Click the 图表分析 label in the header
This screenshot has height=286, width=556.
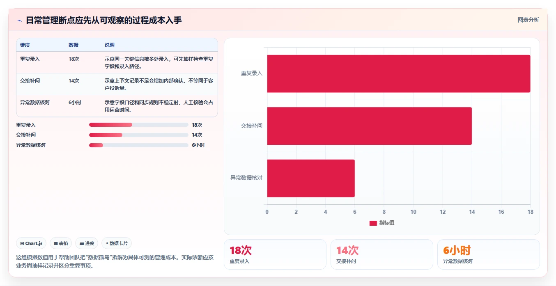(528, 20)
